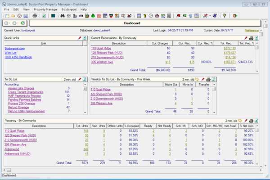Open the Preferences link
This screenshot has width=270, height=180.
[252, 30]
